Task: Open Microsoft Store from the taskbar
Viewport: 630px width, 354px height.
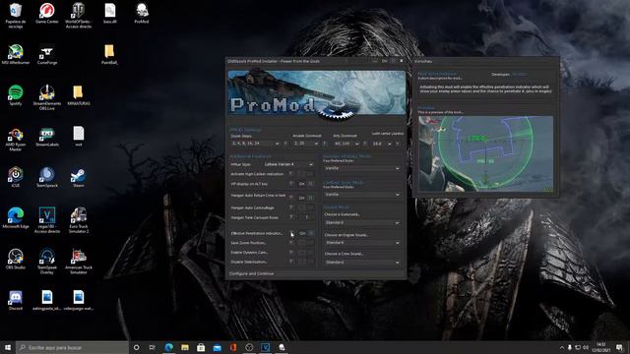Action: 201,347
